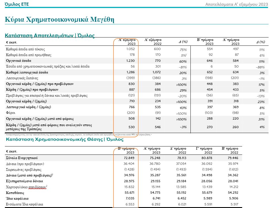
Task: Click "Αποτελέσματα Α' εξαμήνου 2023" in the page header
Action: 237,4
